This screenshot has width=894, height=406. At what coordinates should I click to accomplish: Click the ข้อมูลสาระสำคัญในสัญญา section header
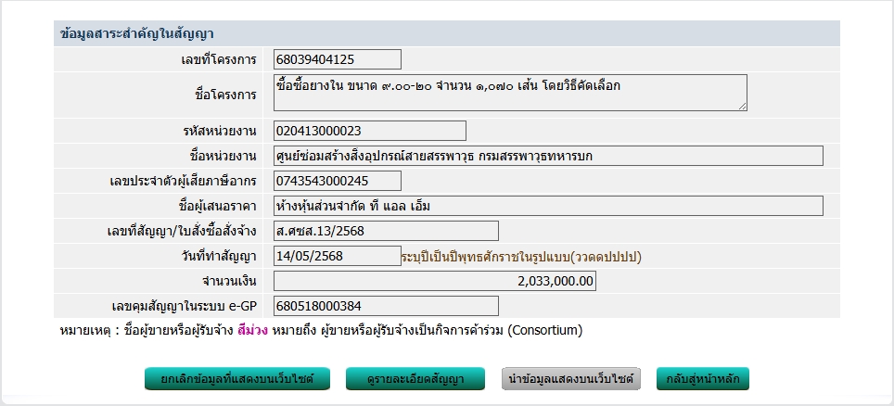point(136,33)
